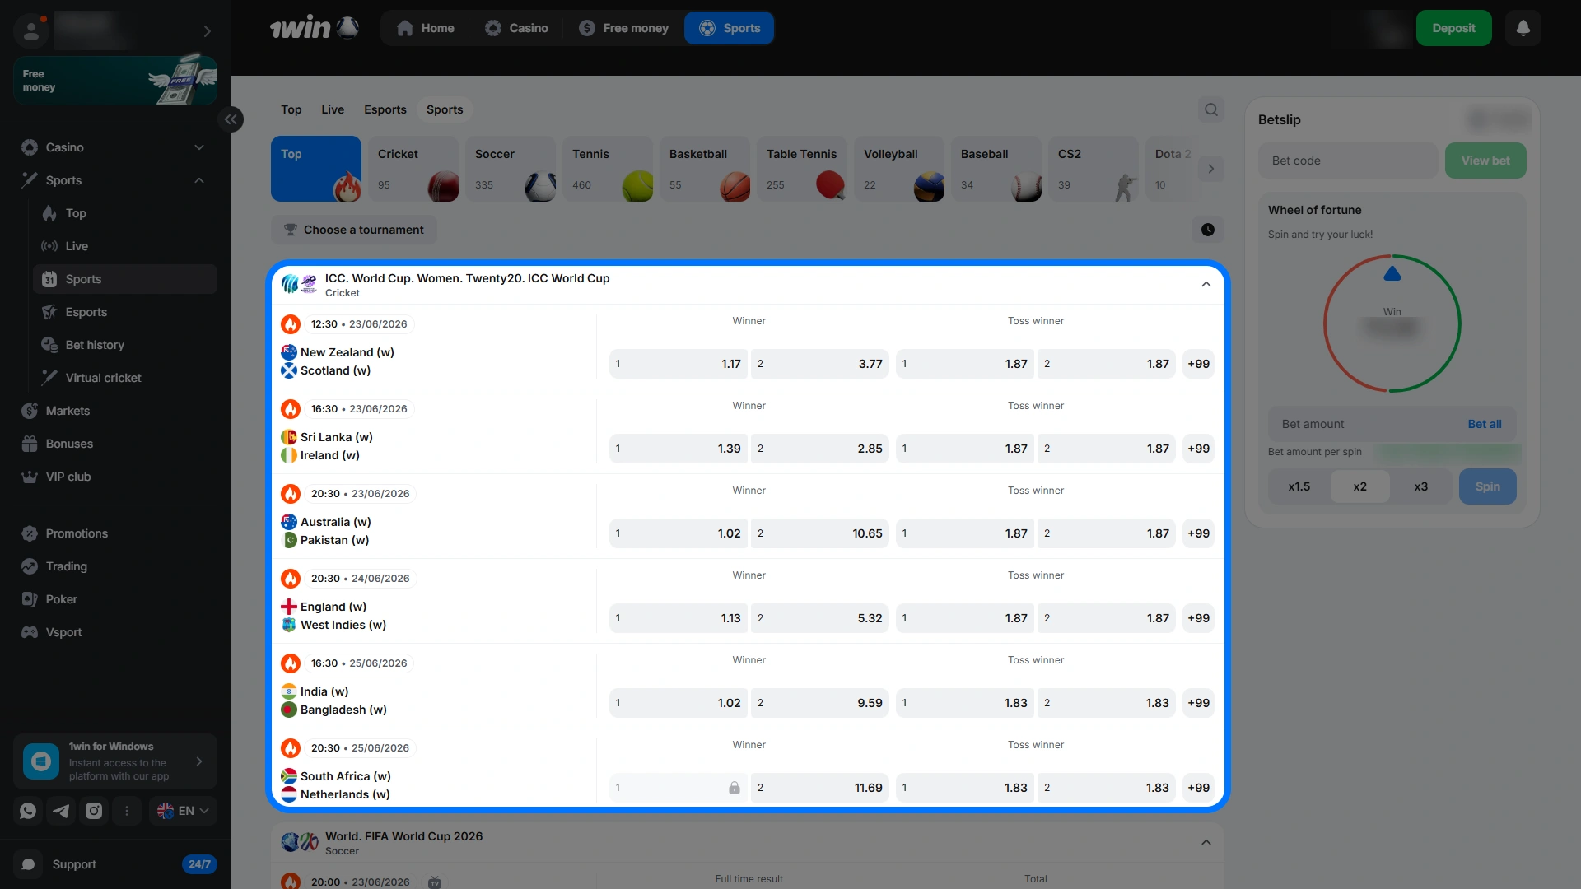Bet on Netherlands winner odds 11.69

pyautogui.click(x=820, y=788)
